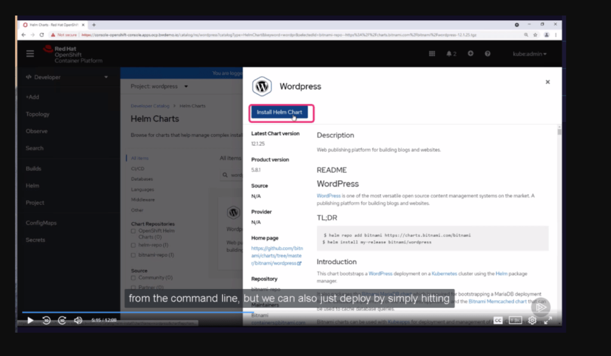Select the Middleware category
Screen dimensions: 611x356
[143, 200]
